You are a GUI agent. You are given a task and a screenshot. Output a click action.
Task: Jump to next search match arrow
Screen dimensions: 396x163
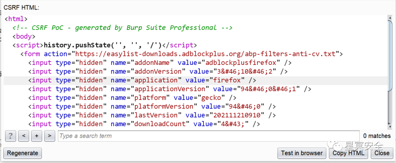[x=49, y=136]
